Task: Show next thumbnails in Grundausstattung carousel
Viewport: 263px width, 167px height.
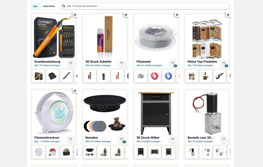Action: [73, 76]
